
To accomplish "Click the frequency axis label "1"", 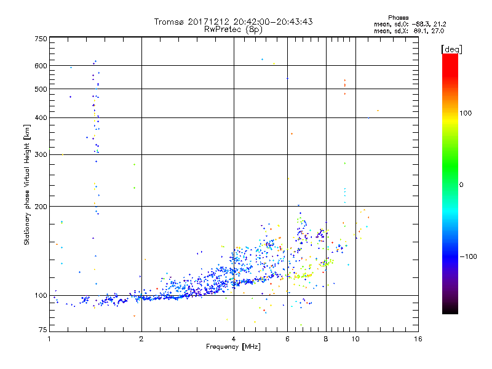I will coord(49,339).
